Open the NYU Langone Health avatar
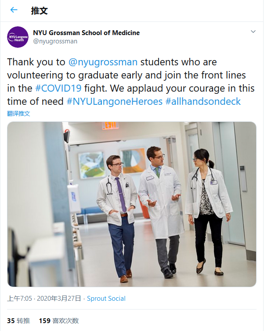The width and height of the screenshot is (264, 331). click(x=18, y=37)
